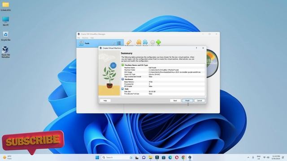Show hidden icons in the system tray
287x161 pixels.
[x=248, y=157]
